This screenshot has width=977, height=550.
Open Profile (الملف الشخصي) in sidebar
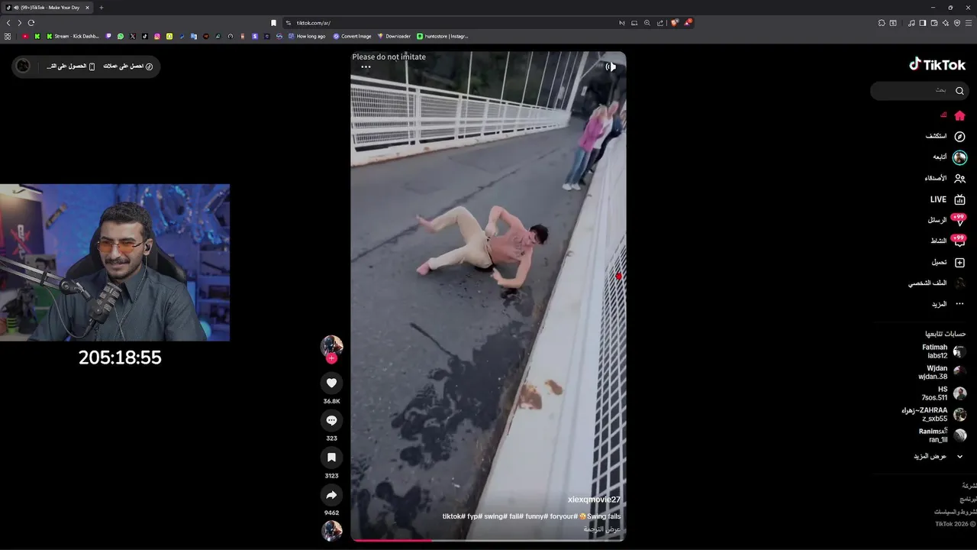(937, 283)
